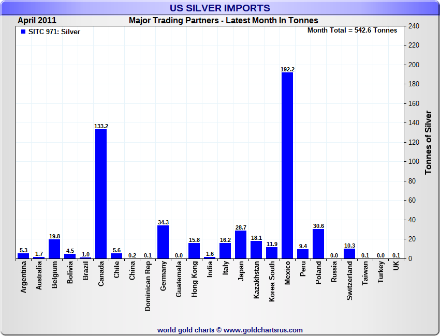Screen dimensions: 440x336
Task: Click the Italy bar labeled 16.2
Action: pos(225,251)
